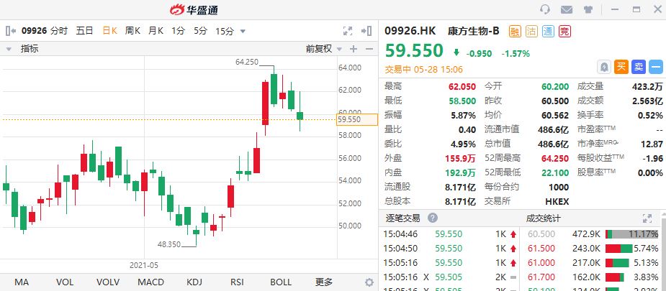Open help icon beside 逐笔交易

pos(433,218)
